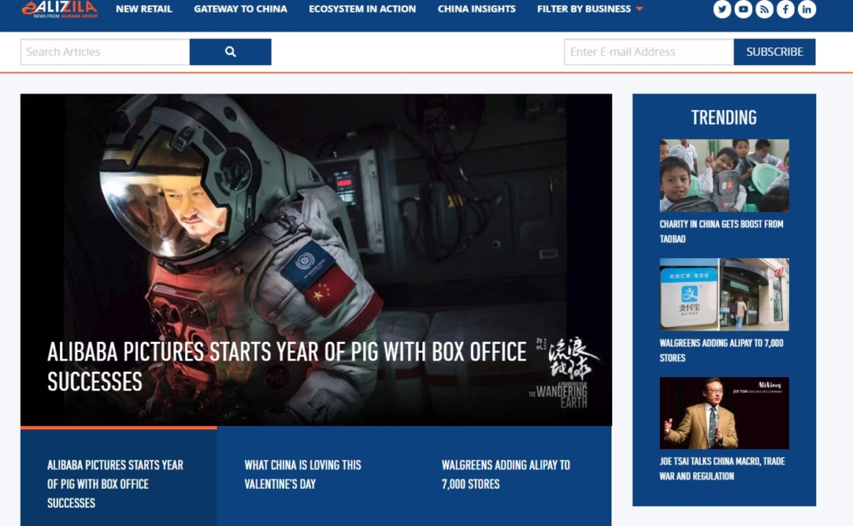
Task: Open the RSS feed icon
Action: (765, 9)
